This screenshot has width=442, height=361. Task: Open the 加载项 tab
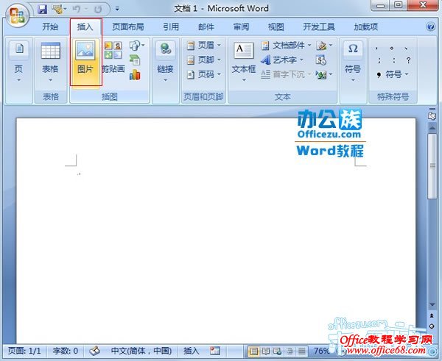366,26
